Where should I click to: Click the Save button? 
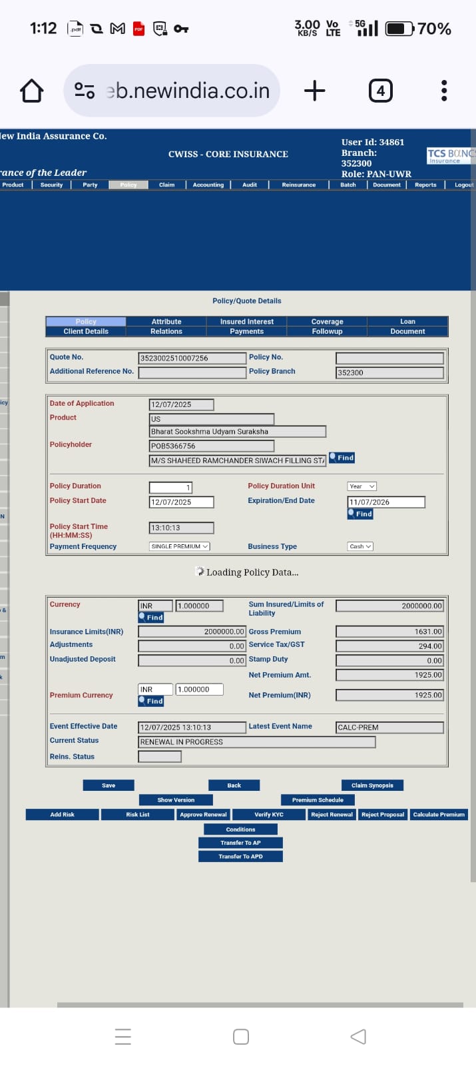[109, 786]
